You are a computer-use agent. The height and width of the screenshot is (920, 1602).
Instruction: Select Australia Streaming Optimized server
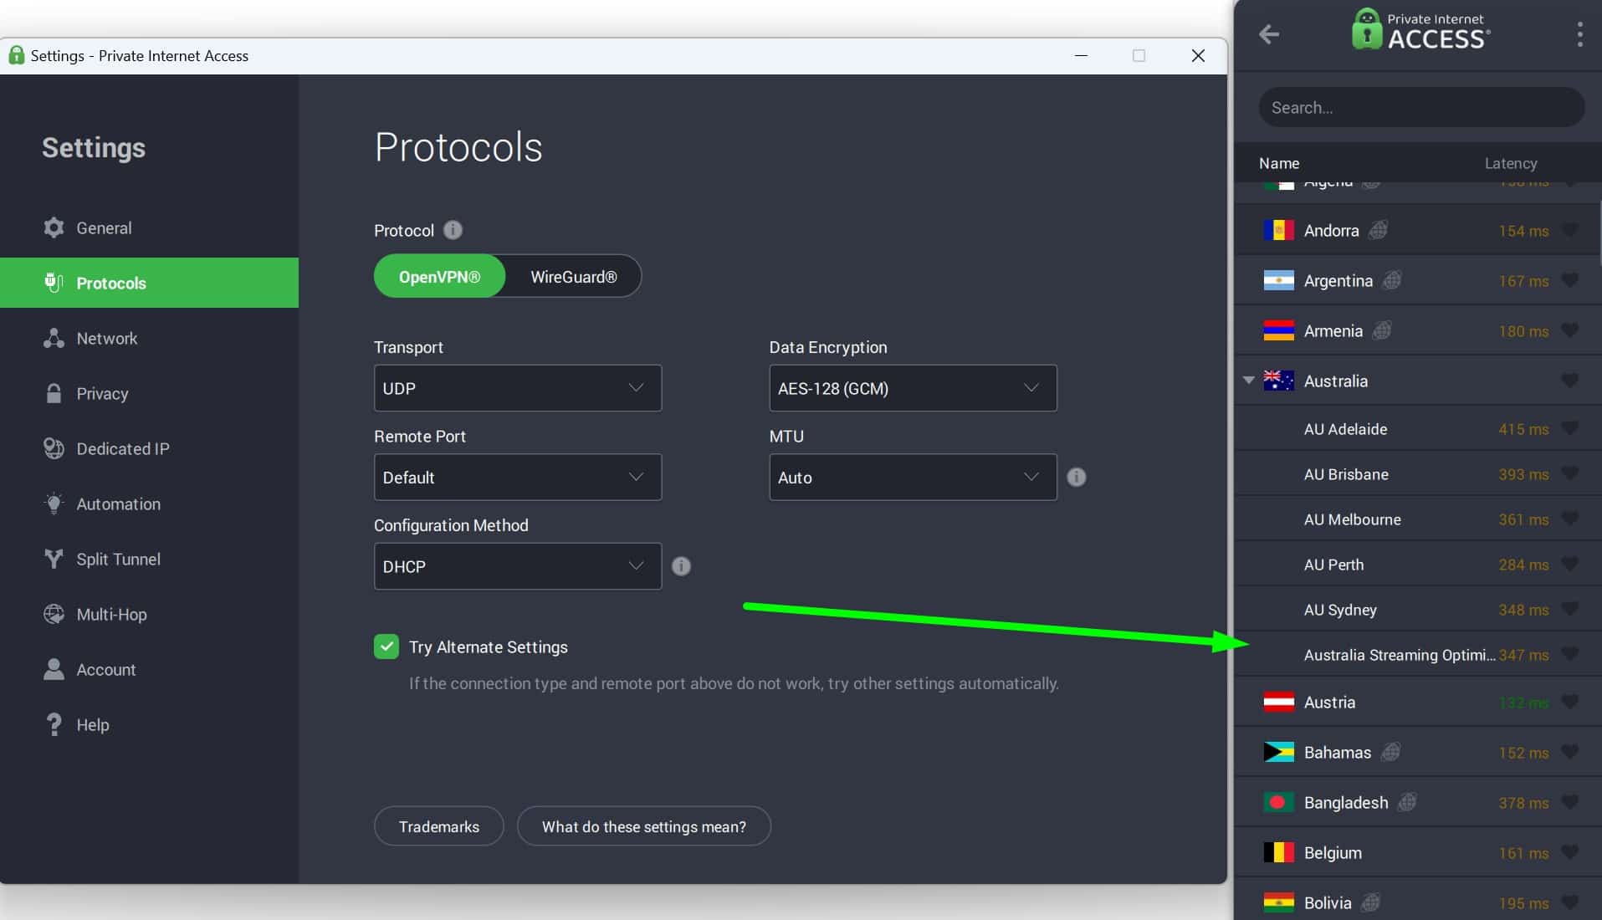pos(1418,654)
